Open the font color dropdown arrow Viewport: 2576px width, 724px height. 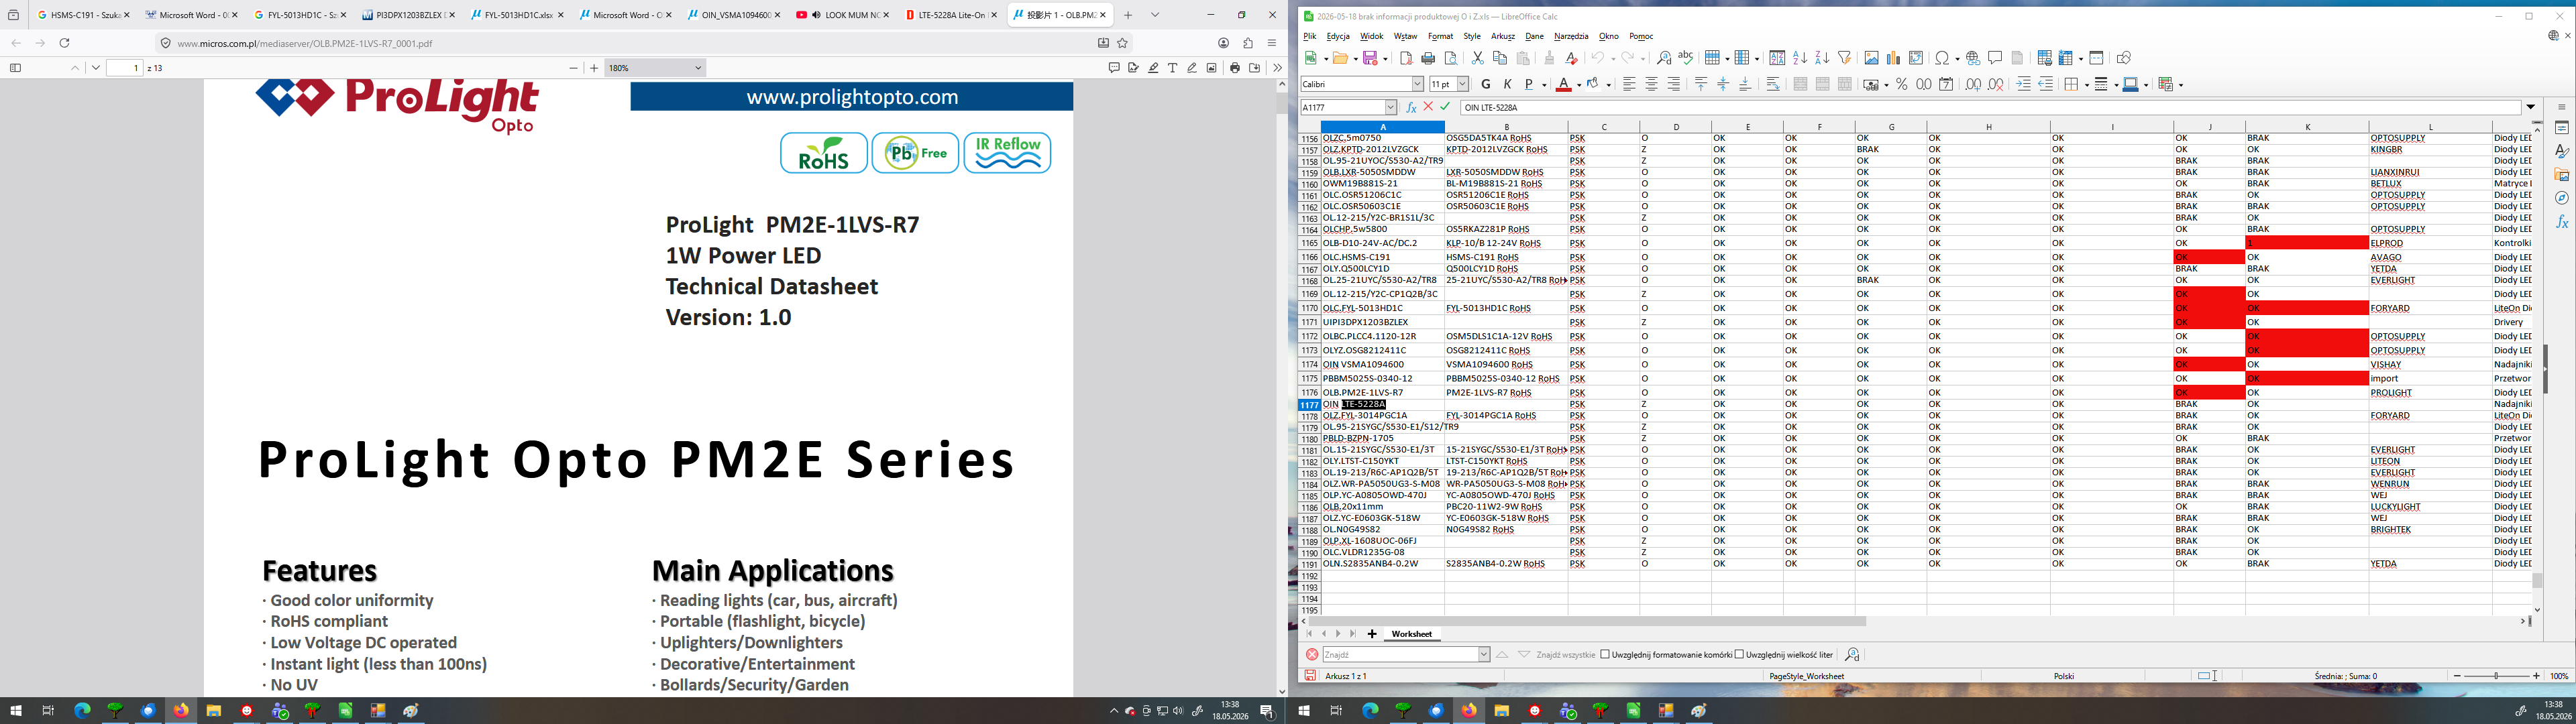pyautogui.click(x=1578, y=85)
